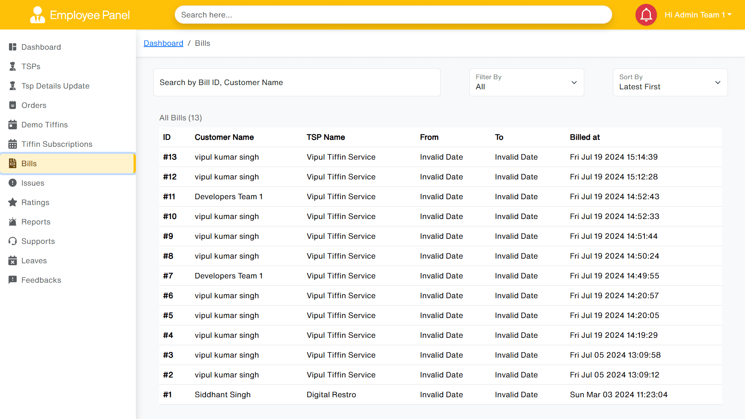
Task: Click the Supports headset icon
Action: [x=12, y=241]
